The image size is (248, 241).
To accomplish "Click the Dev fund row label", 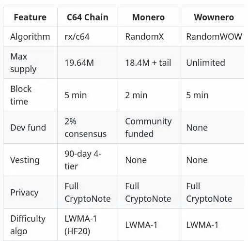I will pyautogui.click(x=30, y=128).
